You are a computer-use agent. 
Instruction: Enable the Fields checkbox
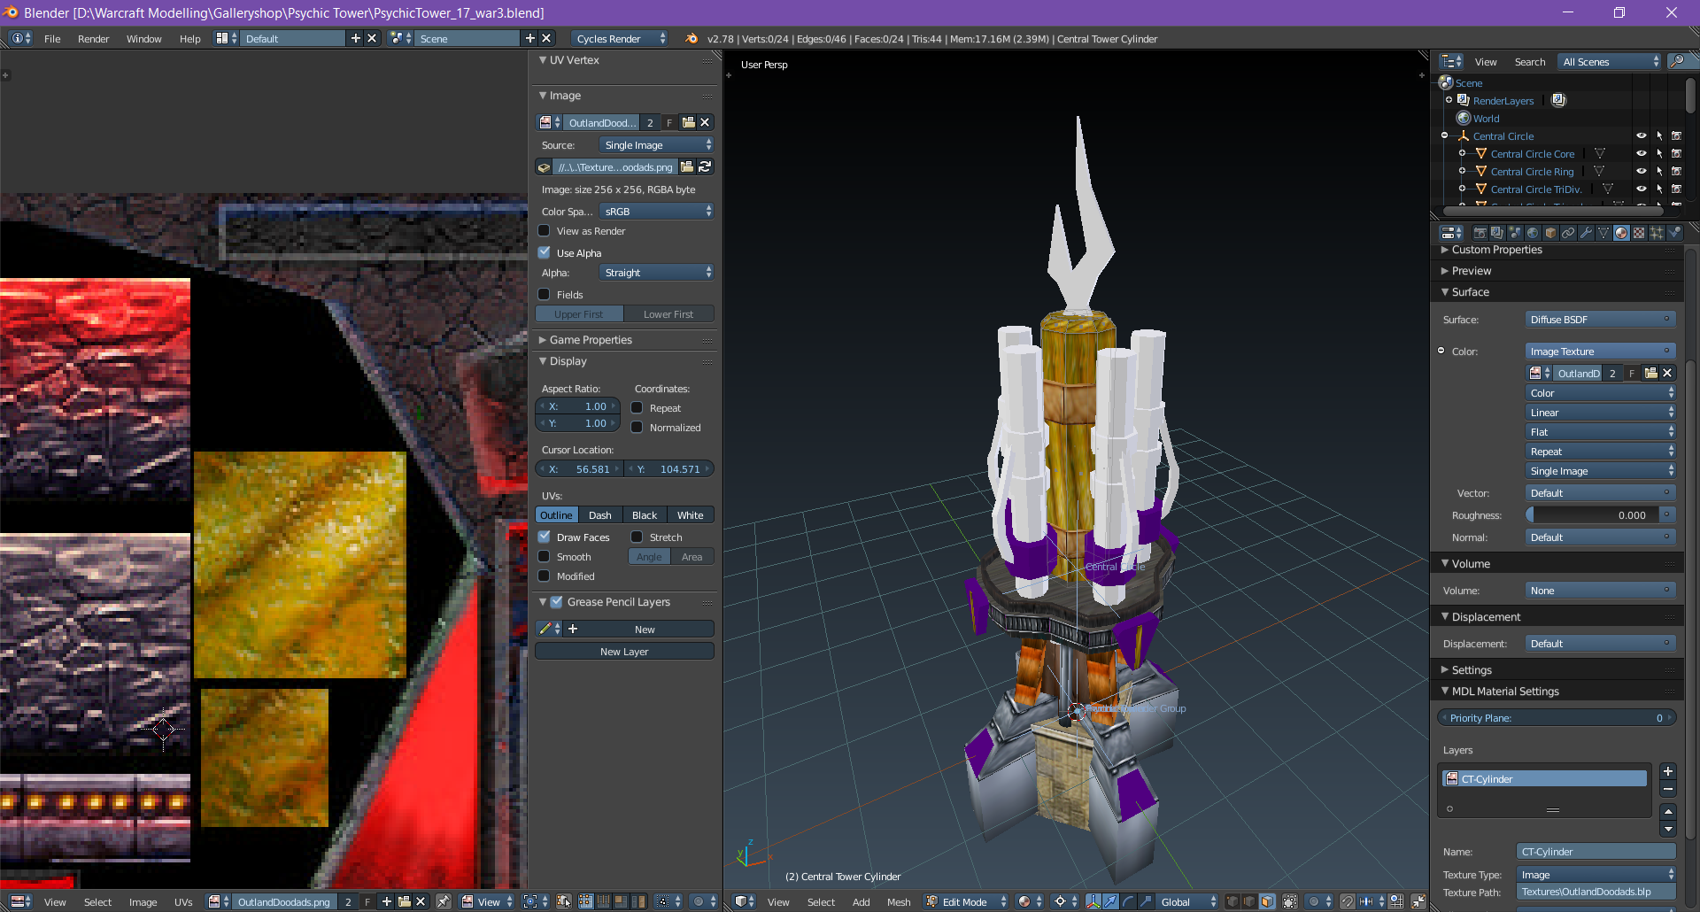pyautogui.click(x=545, y=294)
